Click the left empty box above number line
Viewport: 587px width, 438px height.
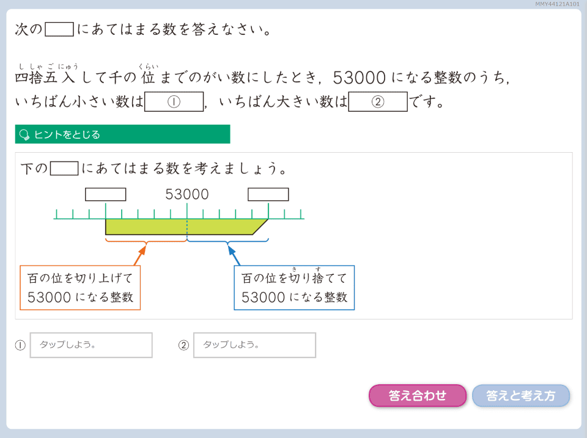coord(106,194)
